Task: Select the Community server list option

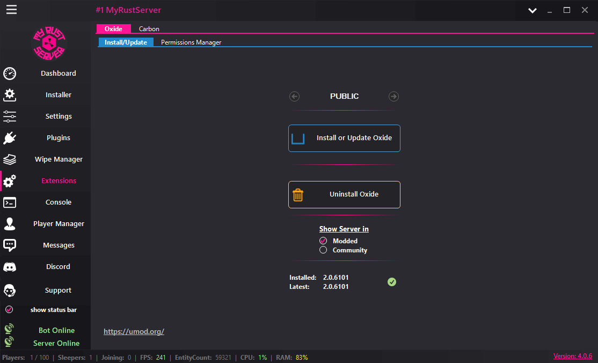Action: 323,250
